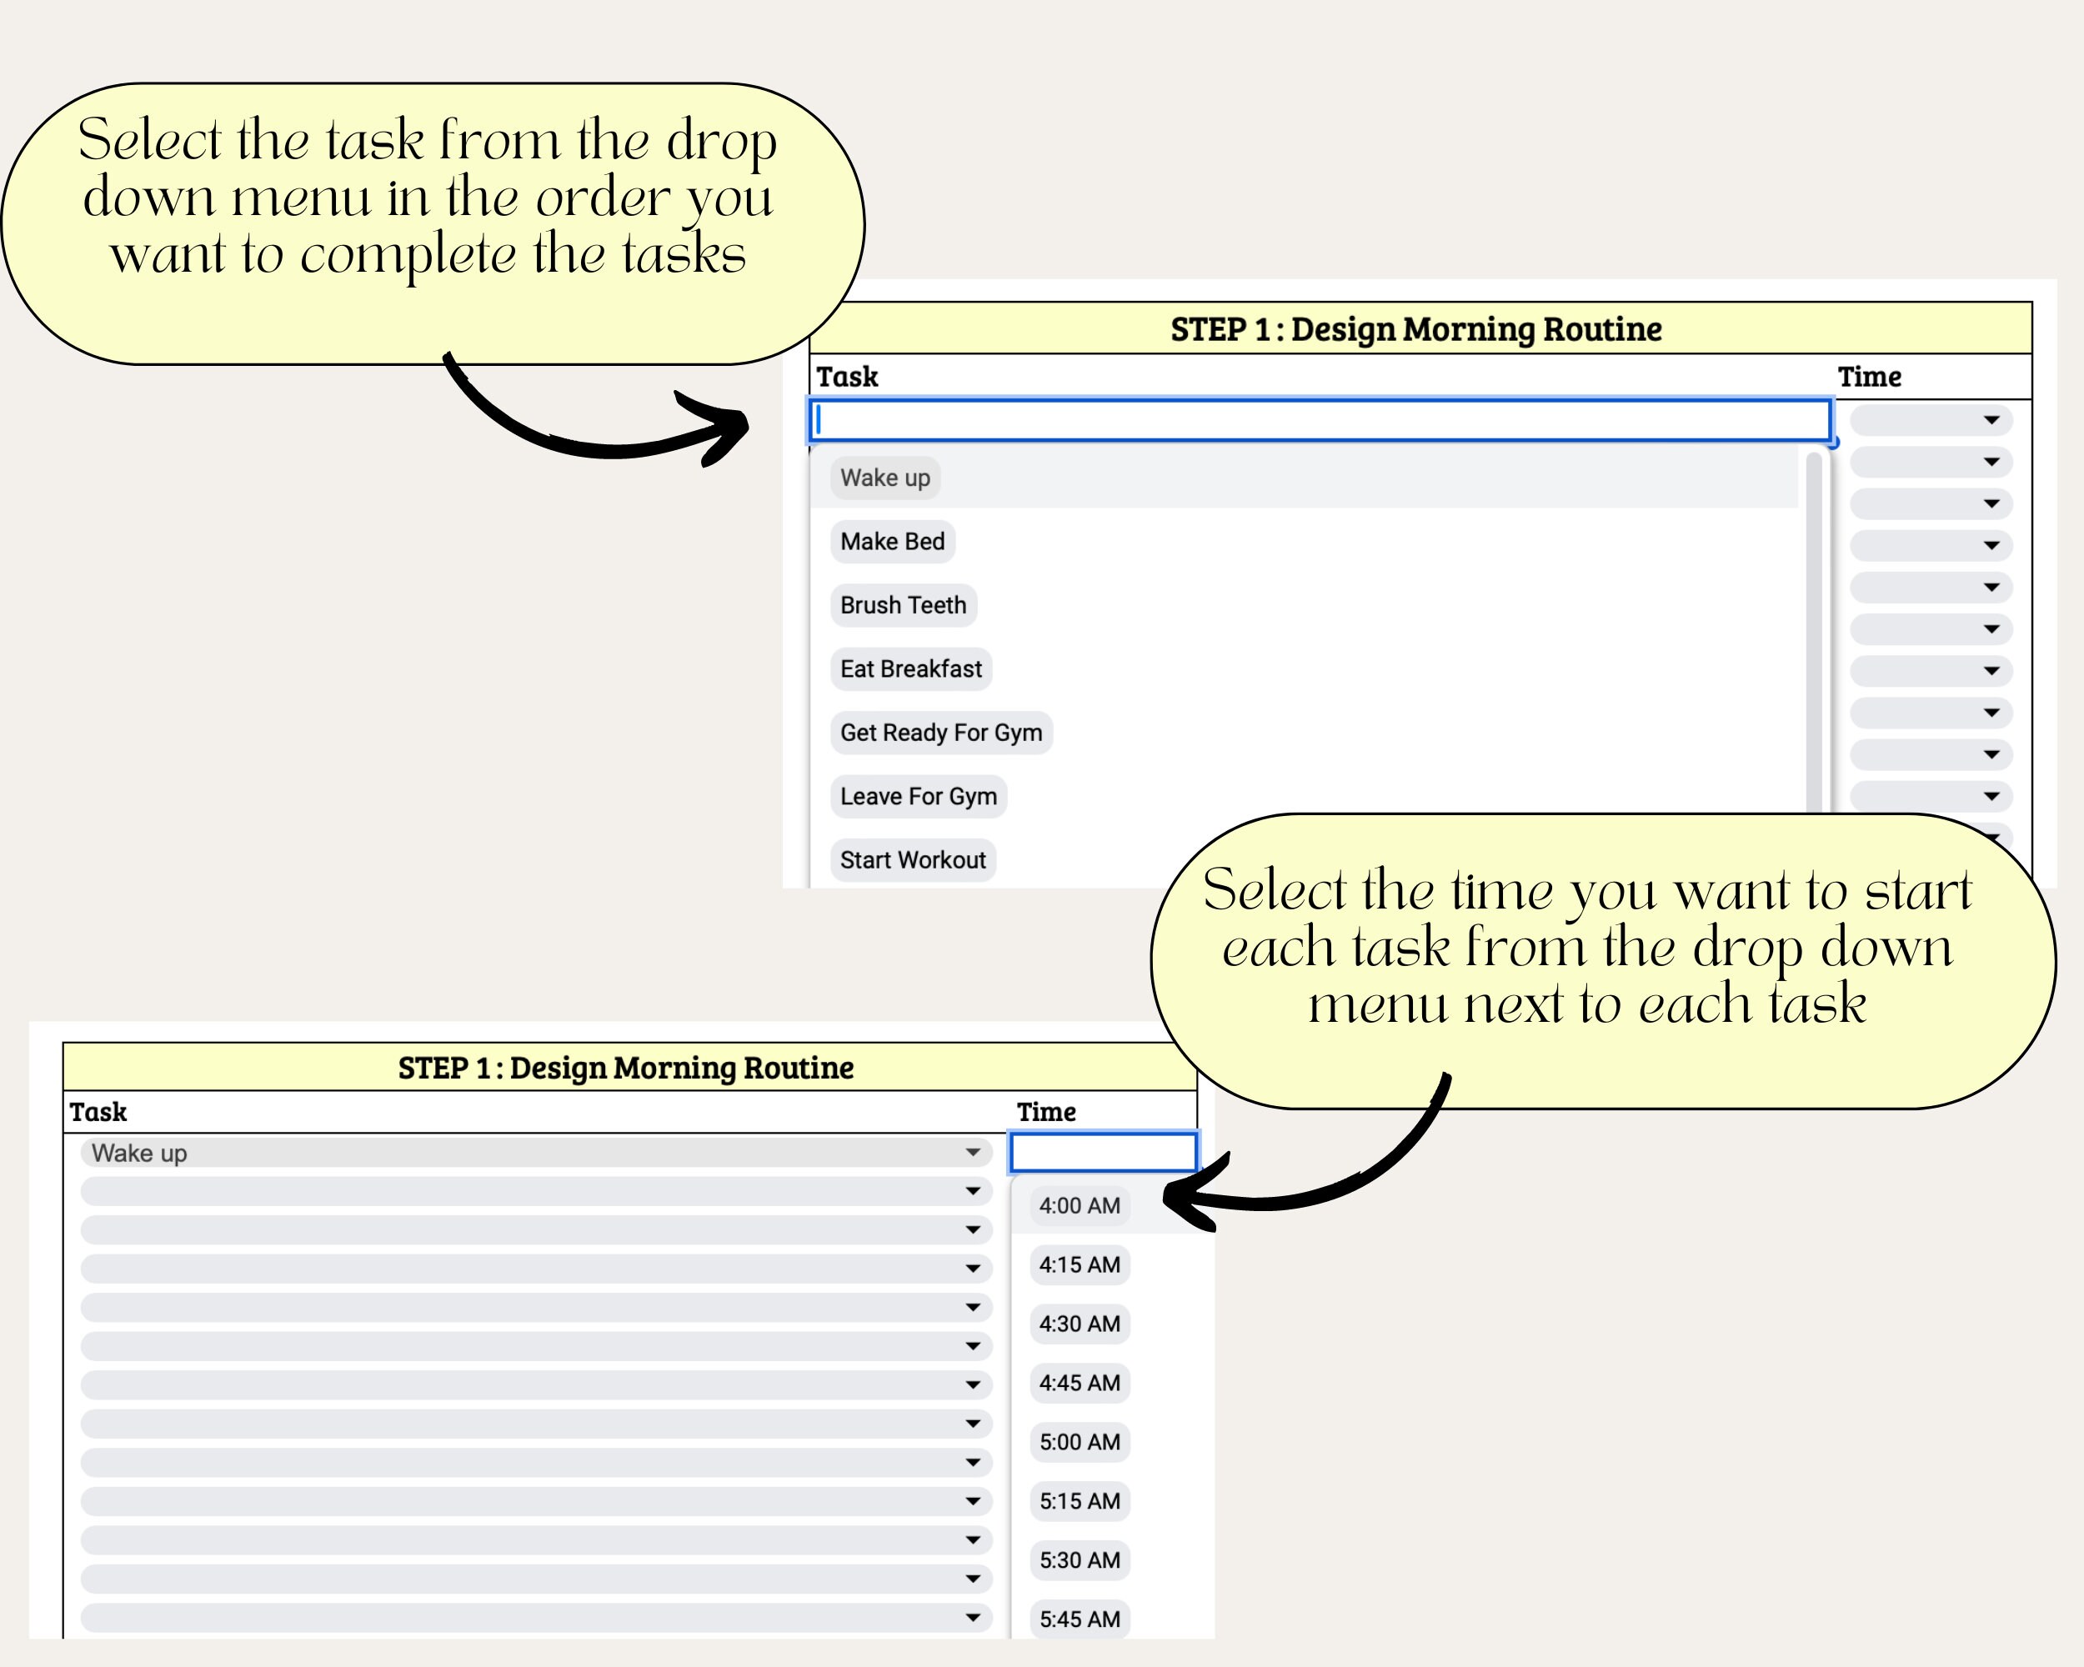Image resolution: width=2084 pixels, height=1667 pixels.
Task: Select 4:30 AM time option
Action: point(1080,1325)
